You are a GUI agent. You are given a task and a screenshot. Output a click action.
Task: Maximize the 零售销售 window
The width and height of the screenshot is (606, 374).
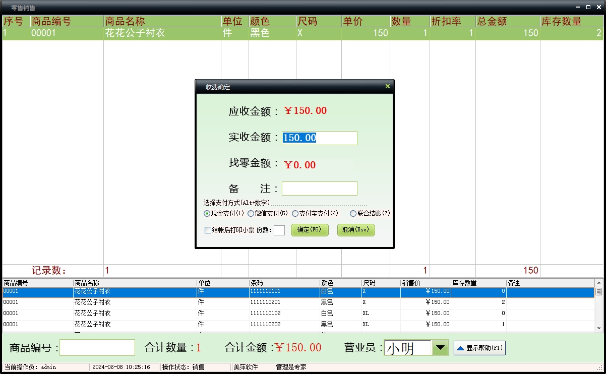[x=588, y=8]
